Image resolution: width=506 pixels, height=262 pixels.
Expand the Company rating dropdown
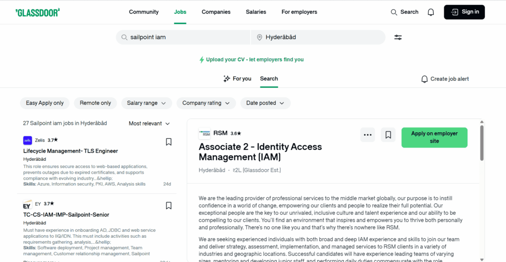[x=206, y=103]
